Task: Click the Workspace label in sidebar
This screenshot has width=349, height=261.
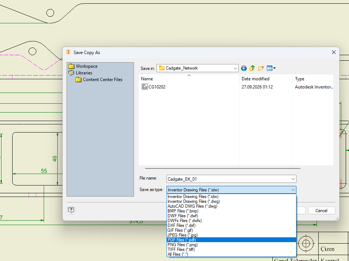Action: tap(87, 66)
